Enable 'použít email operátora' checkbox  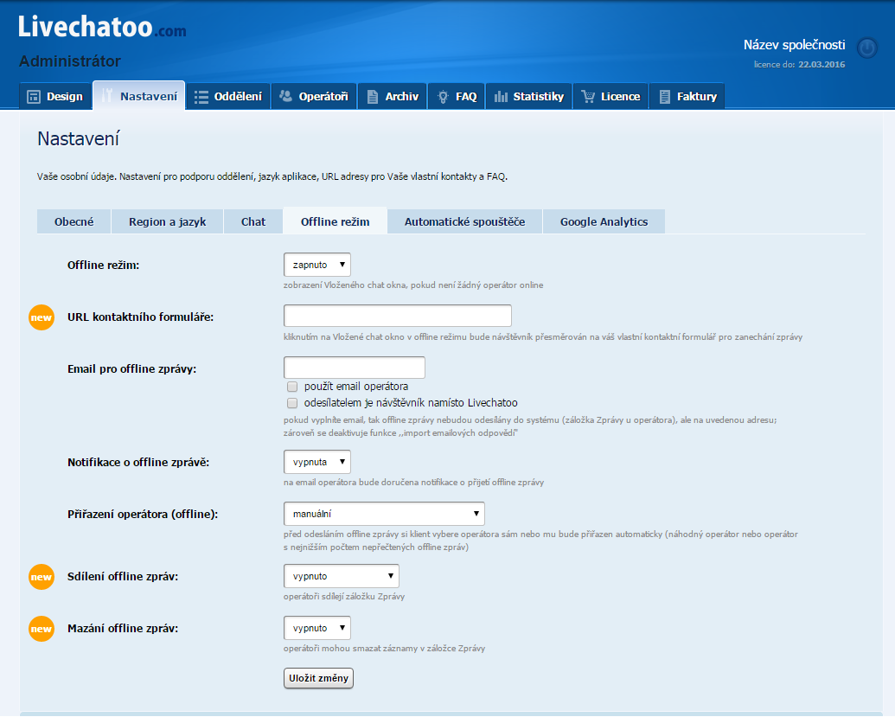[x=292, y=387]
